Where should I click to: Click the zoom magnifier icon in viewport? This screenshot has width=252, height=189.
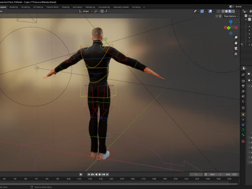pos(236,37)
